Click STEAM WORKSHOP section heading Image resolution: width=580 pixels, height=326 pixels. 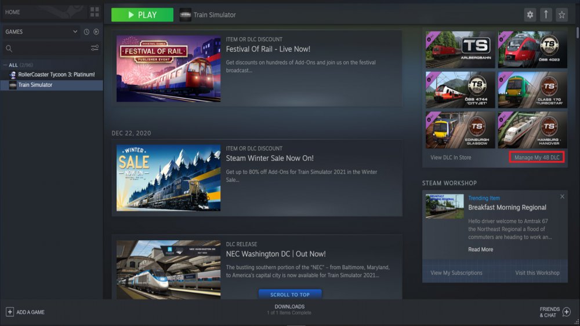pos(449,183)
